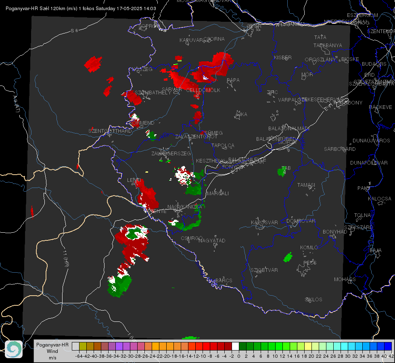Click the BALATONALMADI city label
The height and width of the screenshot is (363, 395).
click(289, 129)
